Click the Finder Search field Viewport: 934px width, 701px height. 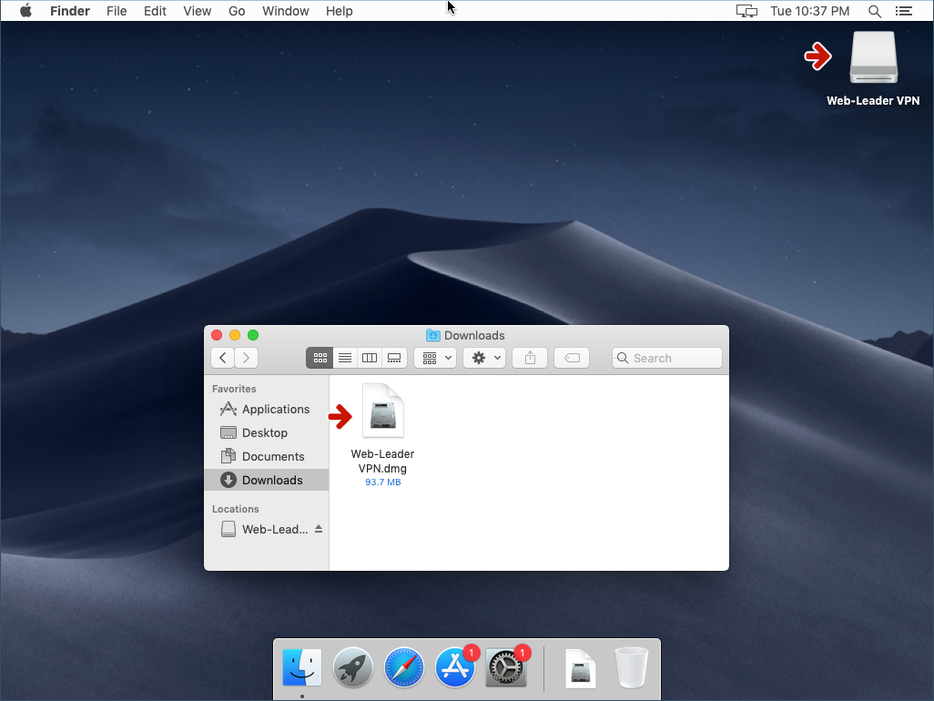coord(667,358)
